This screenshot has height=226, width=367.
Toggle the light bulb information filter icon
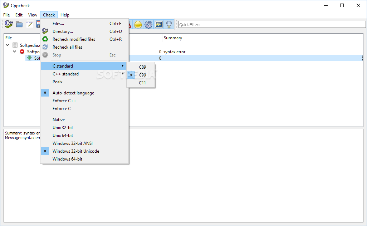(x=169, y=24)
